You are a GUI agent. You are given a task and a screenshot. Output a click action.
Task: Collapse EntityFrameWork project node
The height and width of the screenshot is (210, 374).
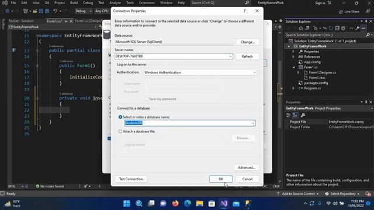[289, 47]
